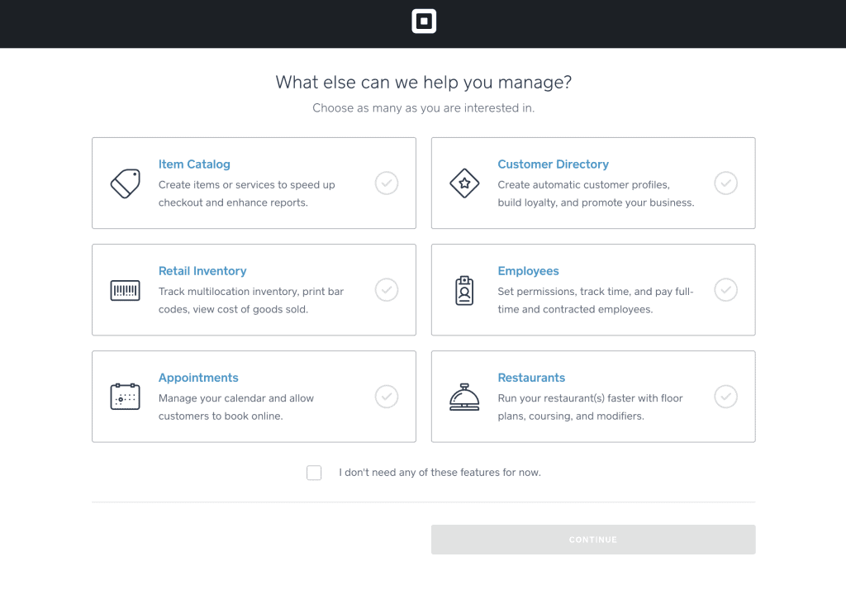Image resolution: width=846 pixels, height=590 pixels.
Task: Open the Item Catalog title link
Action: (194, 164)
